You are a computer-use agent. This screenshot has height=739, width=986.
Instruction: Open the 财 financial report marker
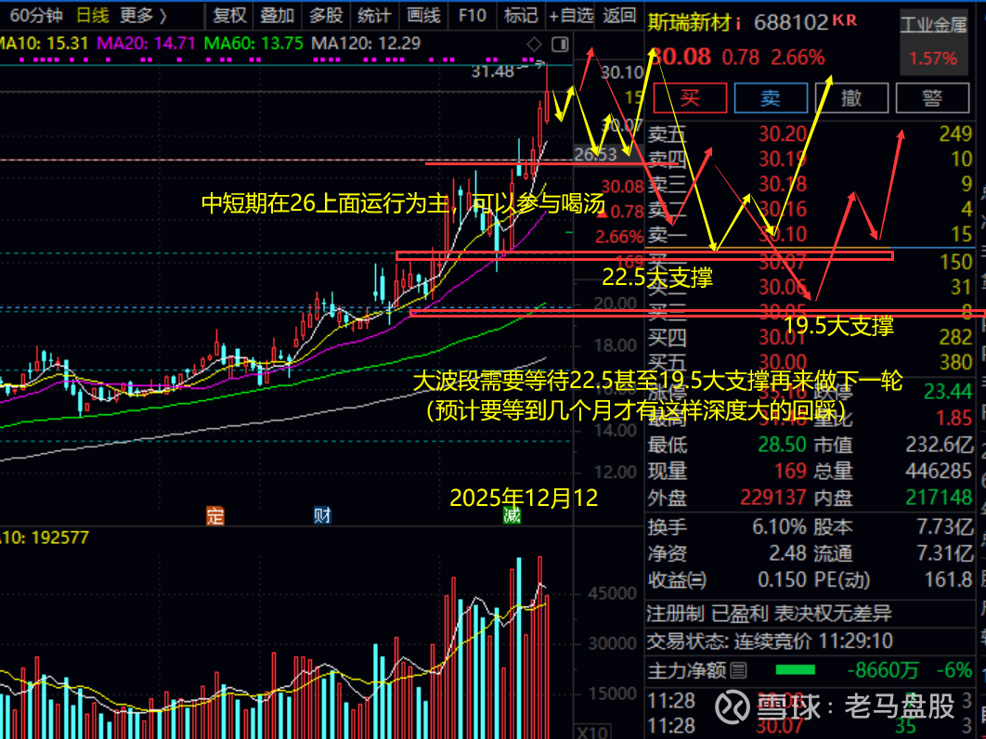click(322, 515)
